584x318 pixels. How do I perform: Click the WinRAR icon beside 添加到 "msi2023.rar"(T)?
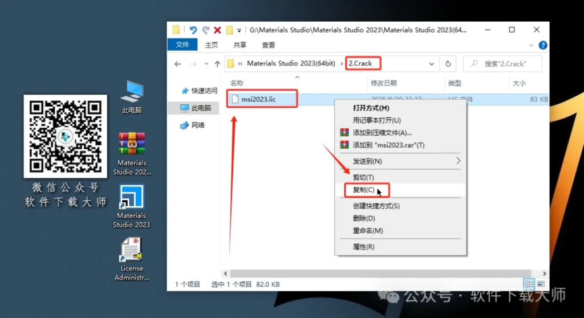[344, 145]
